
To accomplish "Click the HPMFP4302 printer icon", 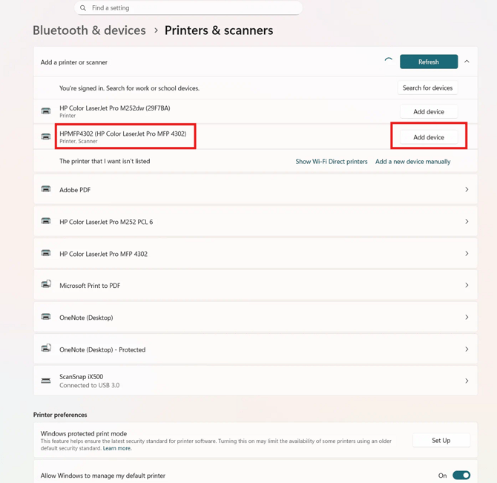I will tap(46, 137).
